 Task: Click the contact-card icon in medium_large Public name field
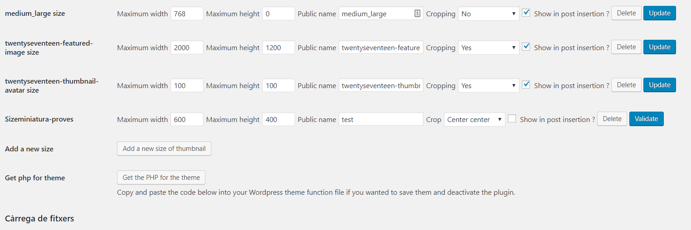point(418,14)
